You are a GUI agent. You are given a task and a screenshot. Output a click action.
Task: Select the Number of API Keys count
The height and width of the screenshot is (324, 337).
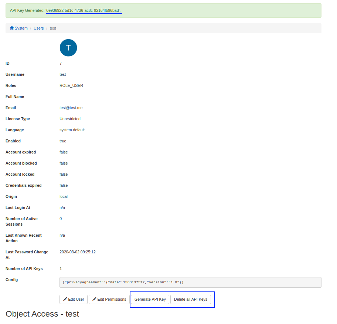pyautogui.click(x=61, y=269)
